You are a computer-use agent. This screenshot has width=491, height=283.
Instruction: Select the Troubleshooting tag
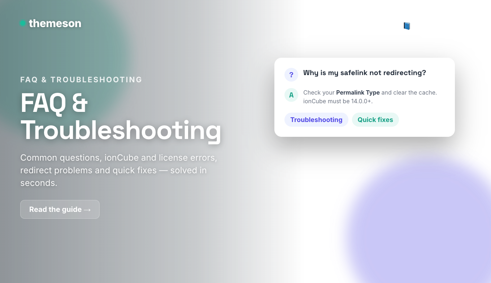[316, 120]
